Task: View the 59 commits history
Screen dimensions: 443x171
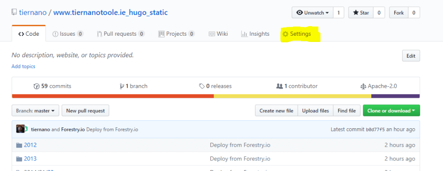Action: 52,86
